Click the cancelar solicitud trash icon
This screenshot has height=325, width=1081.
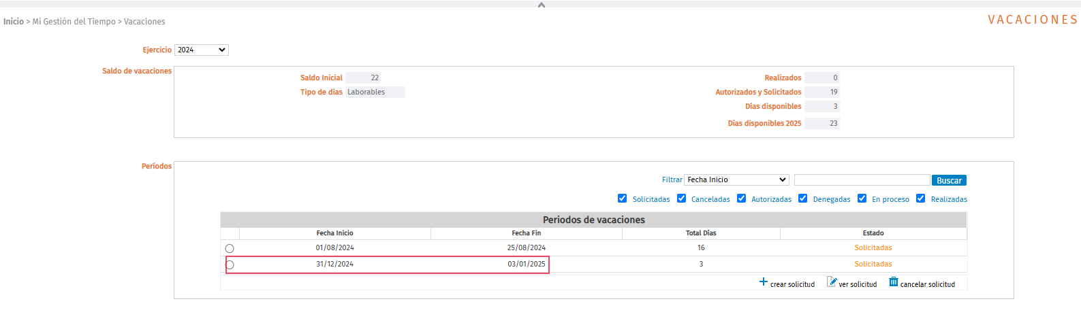click(x=894, y=282)
